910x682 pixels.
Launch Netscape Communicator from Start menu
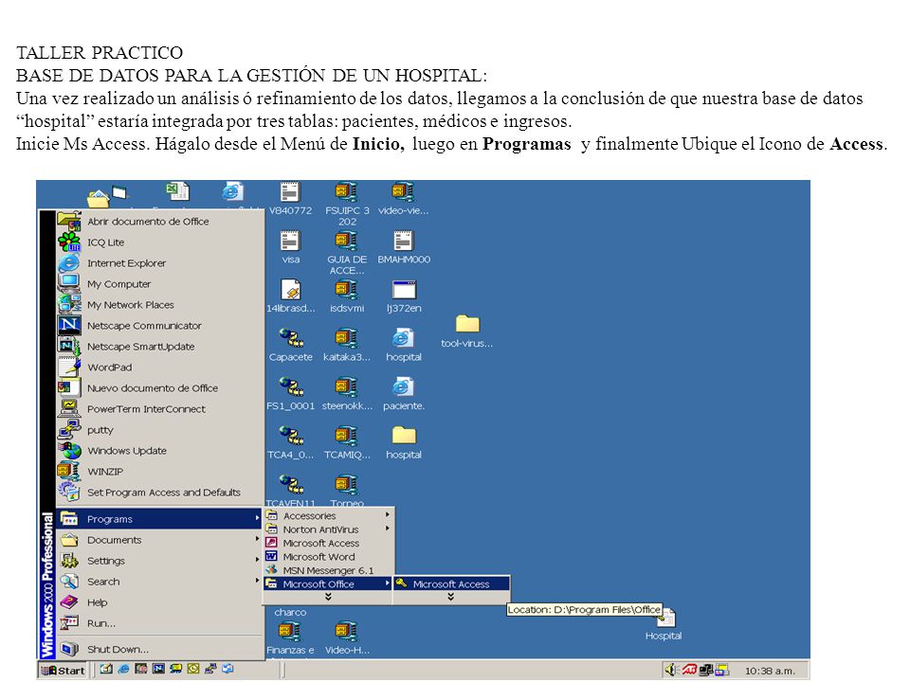click(160, 326)
